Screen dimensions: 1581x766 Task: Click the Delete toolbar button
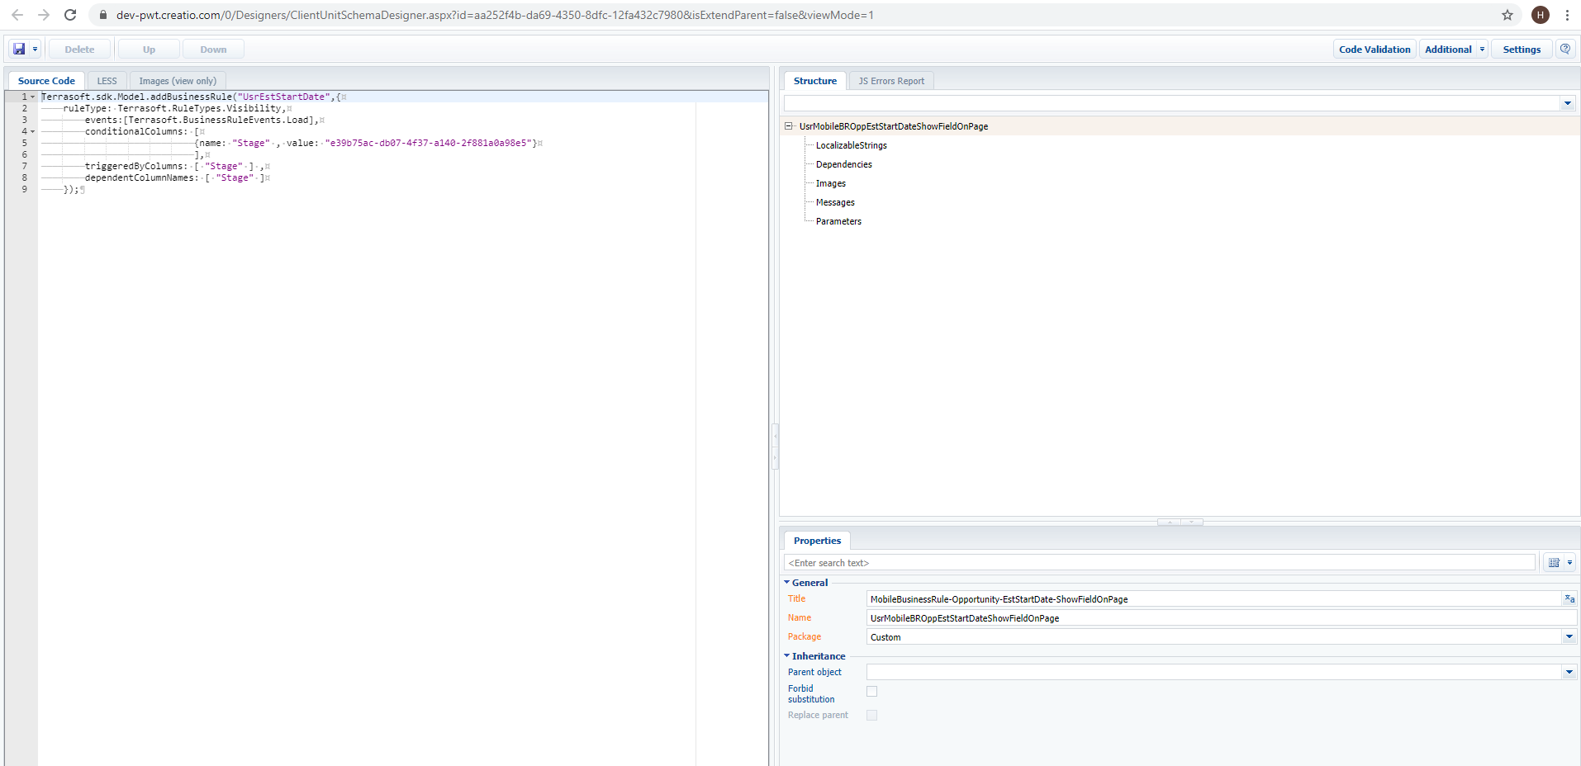[x=79, y=50]
